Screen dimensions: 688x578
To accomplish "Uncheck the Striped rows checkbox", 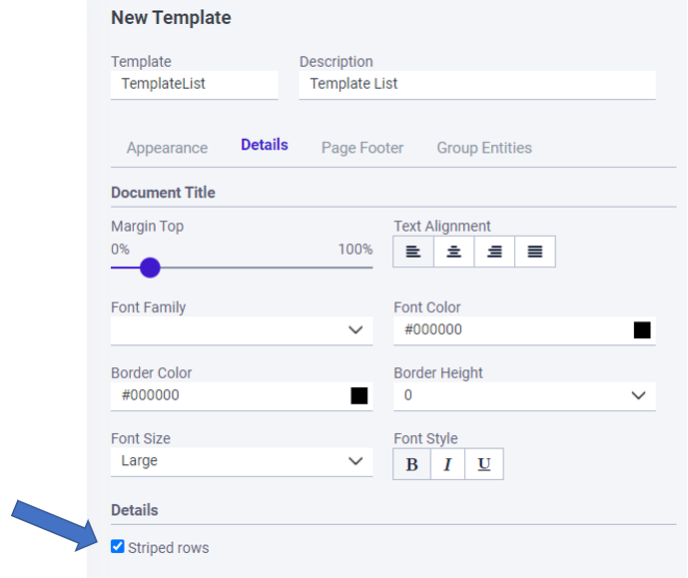I will [118, 546].
